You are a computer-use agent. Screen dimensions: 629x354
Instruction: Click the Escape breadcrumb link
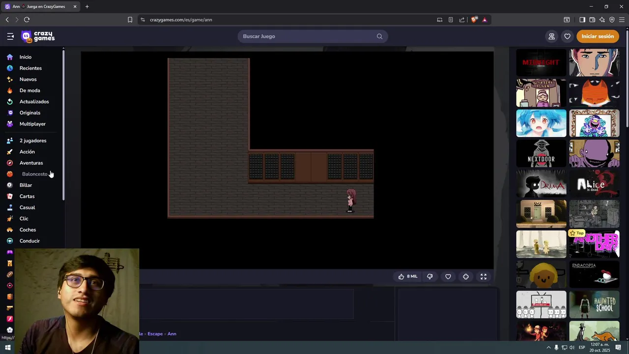[x=155, y=334]
